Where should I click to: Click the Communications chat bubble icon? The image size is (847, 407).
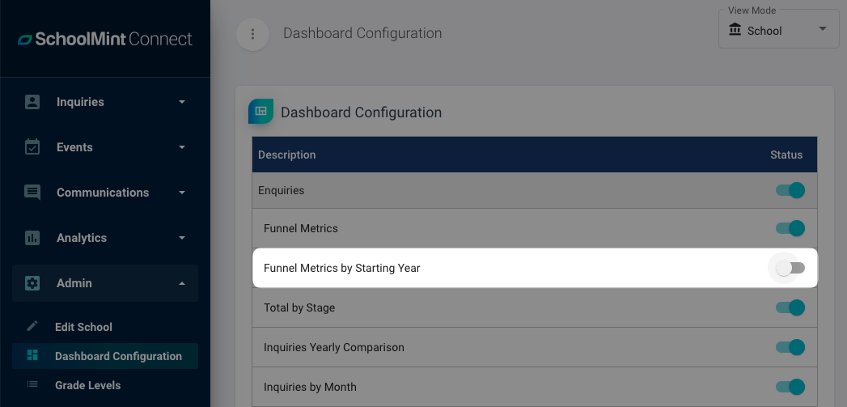[32, 193]
